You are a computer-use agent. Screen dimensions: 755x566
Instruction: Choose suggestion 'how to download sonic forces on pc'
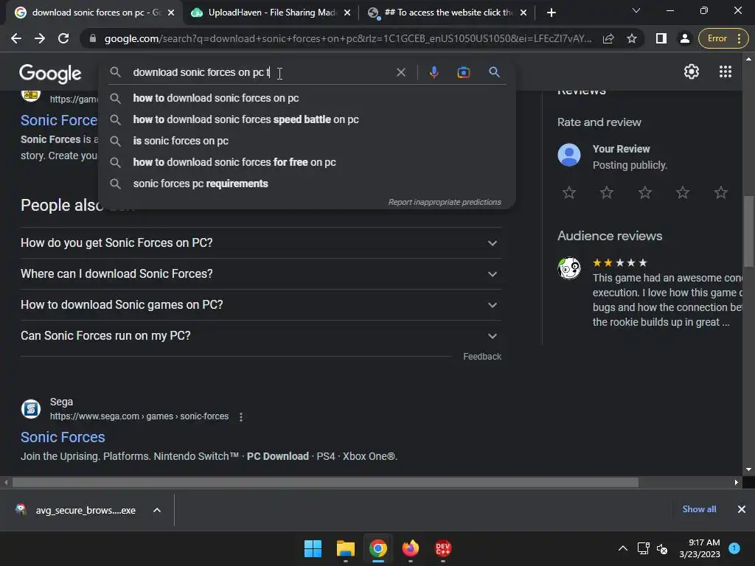[307, 98]
